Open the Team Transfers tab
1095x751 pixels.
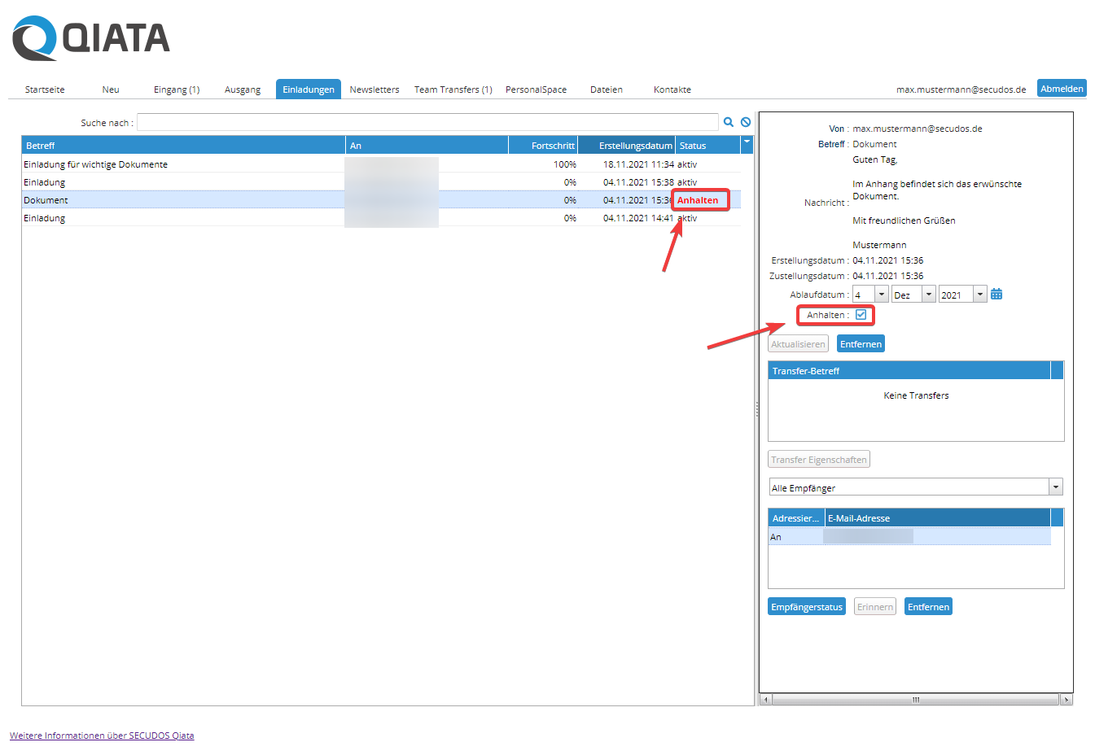453,90
